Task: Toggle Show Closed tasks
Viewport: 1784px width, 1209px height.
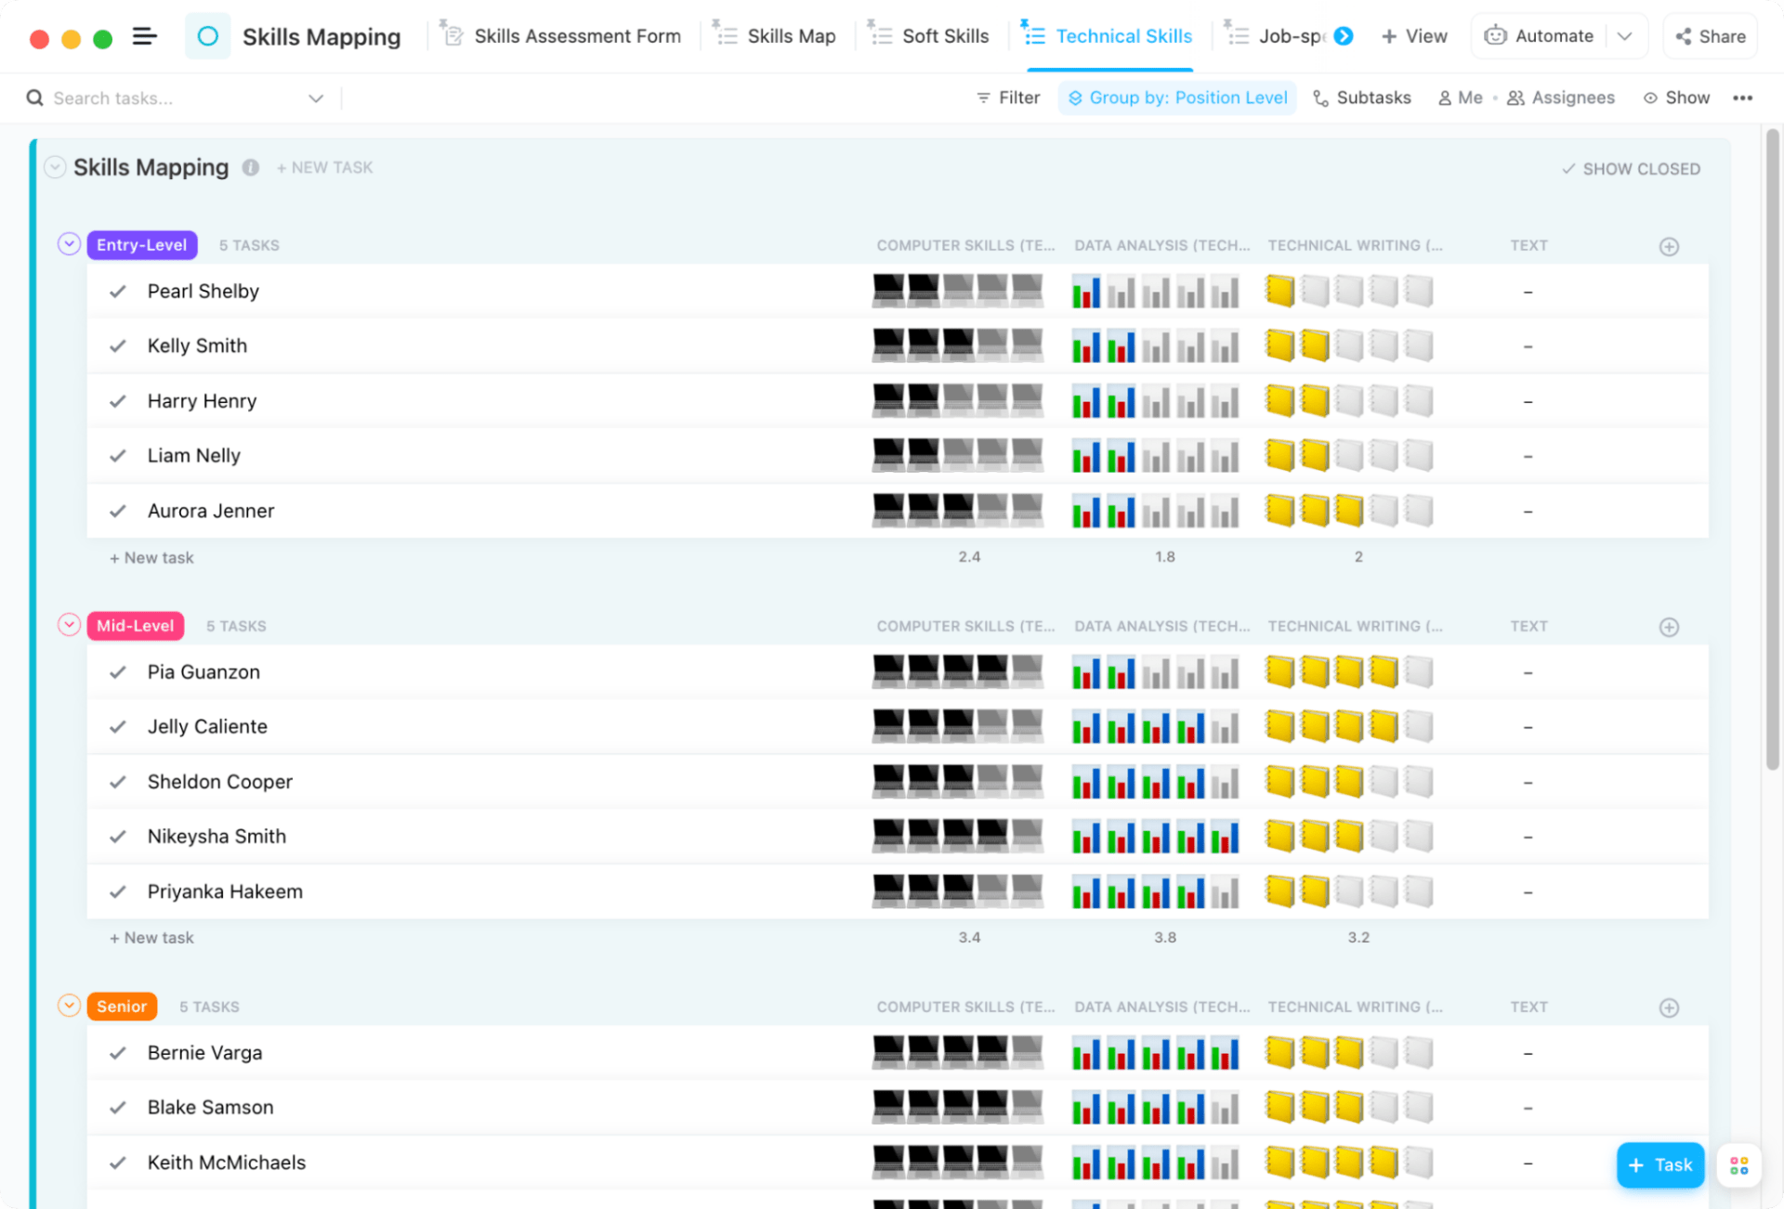Action: click(x=1631, y=169)
